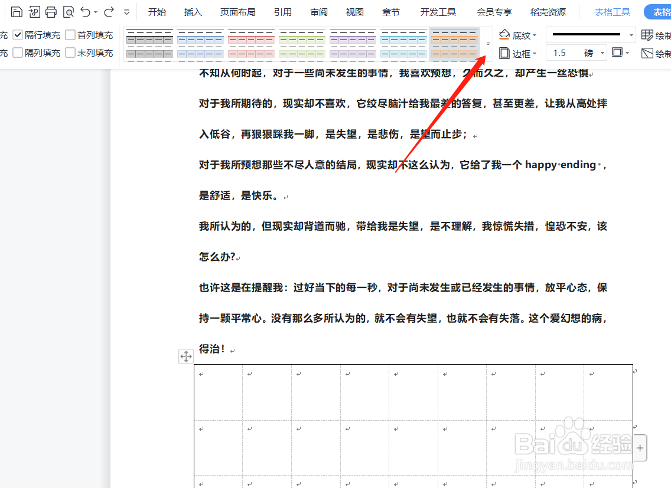Select the Print icon
The image size is (671, 488).
(51, 11)
